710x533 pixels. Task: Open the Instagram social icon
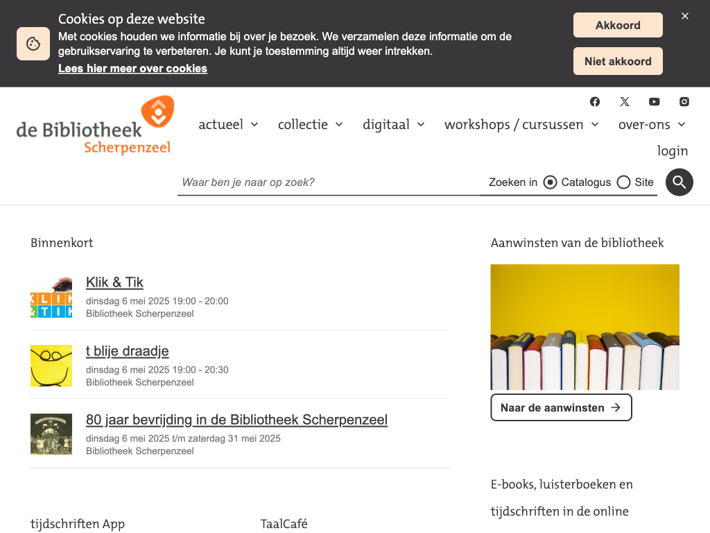pyautogui.click(x=684, y=102)
